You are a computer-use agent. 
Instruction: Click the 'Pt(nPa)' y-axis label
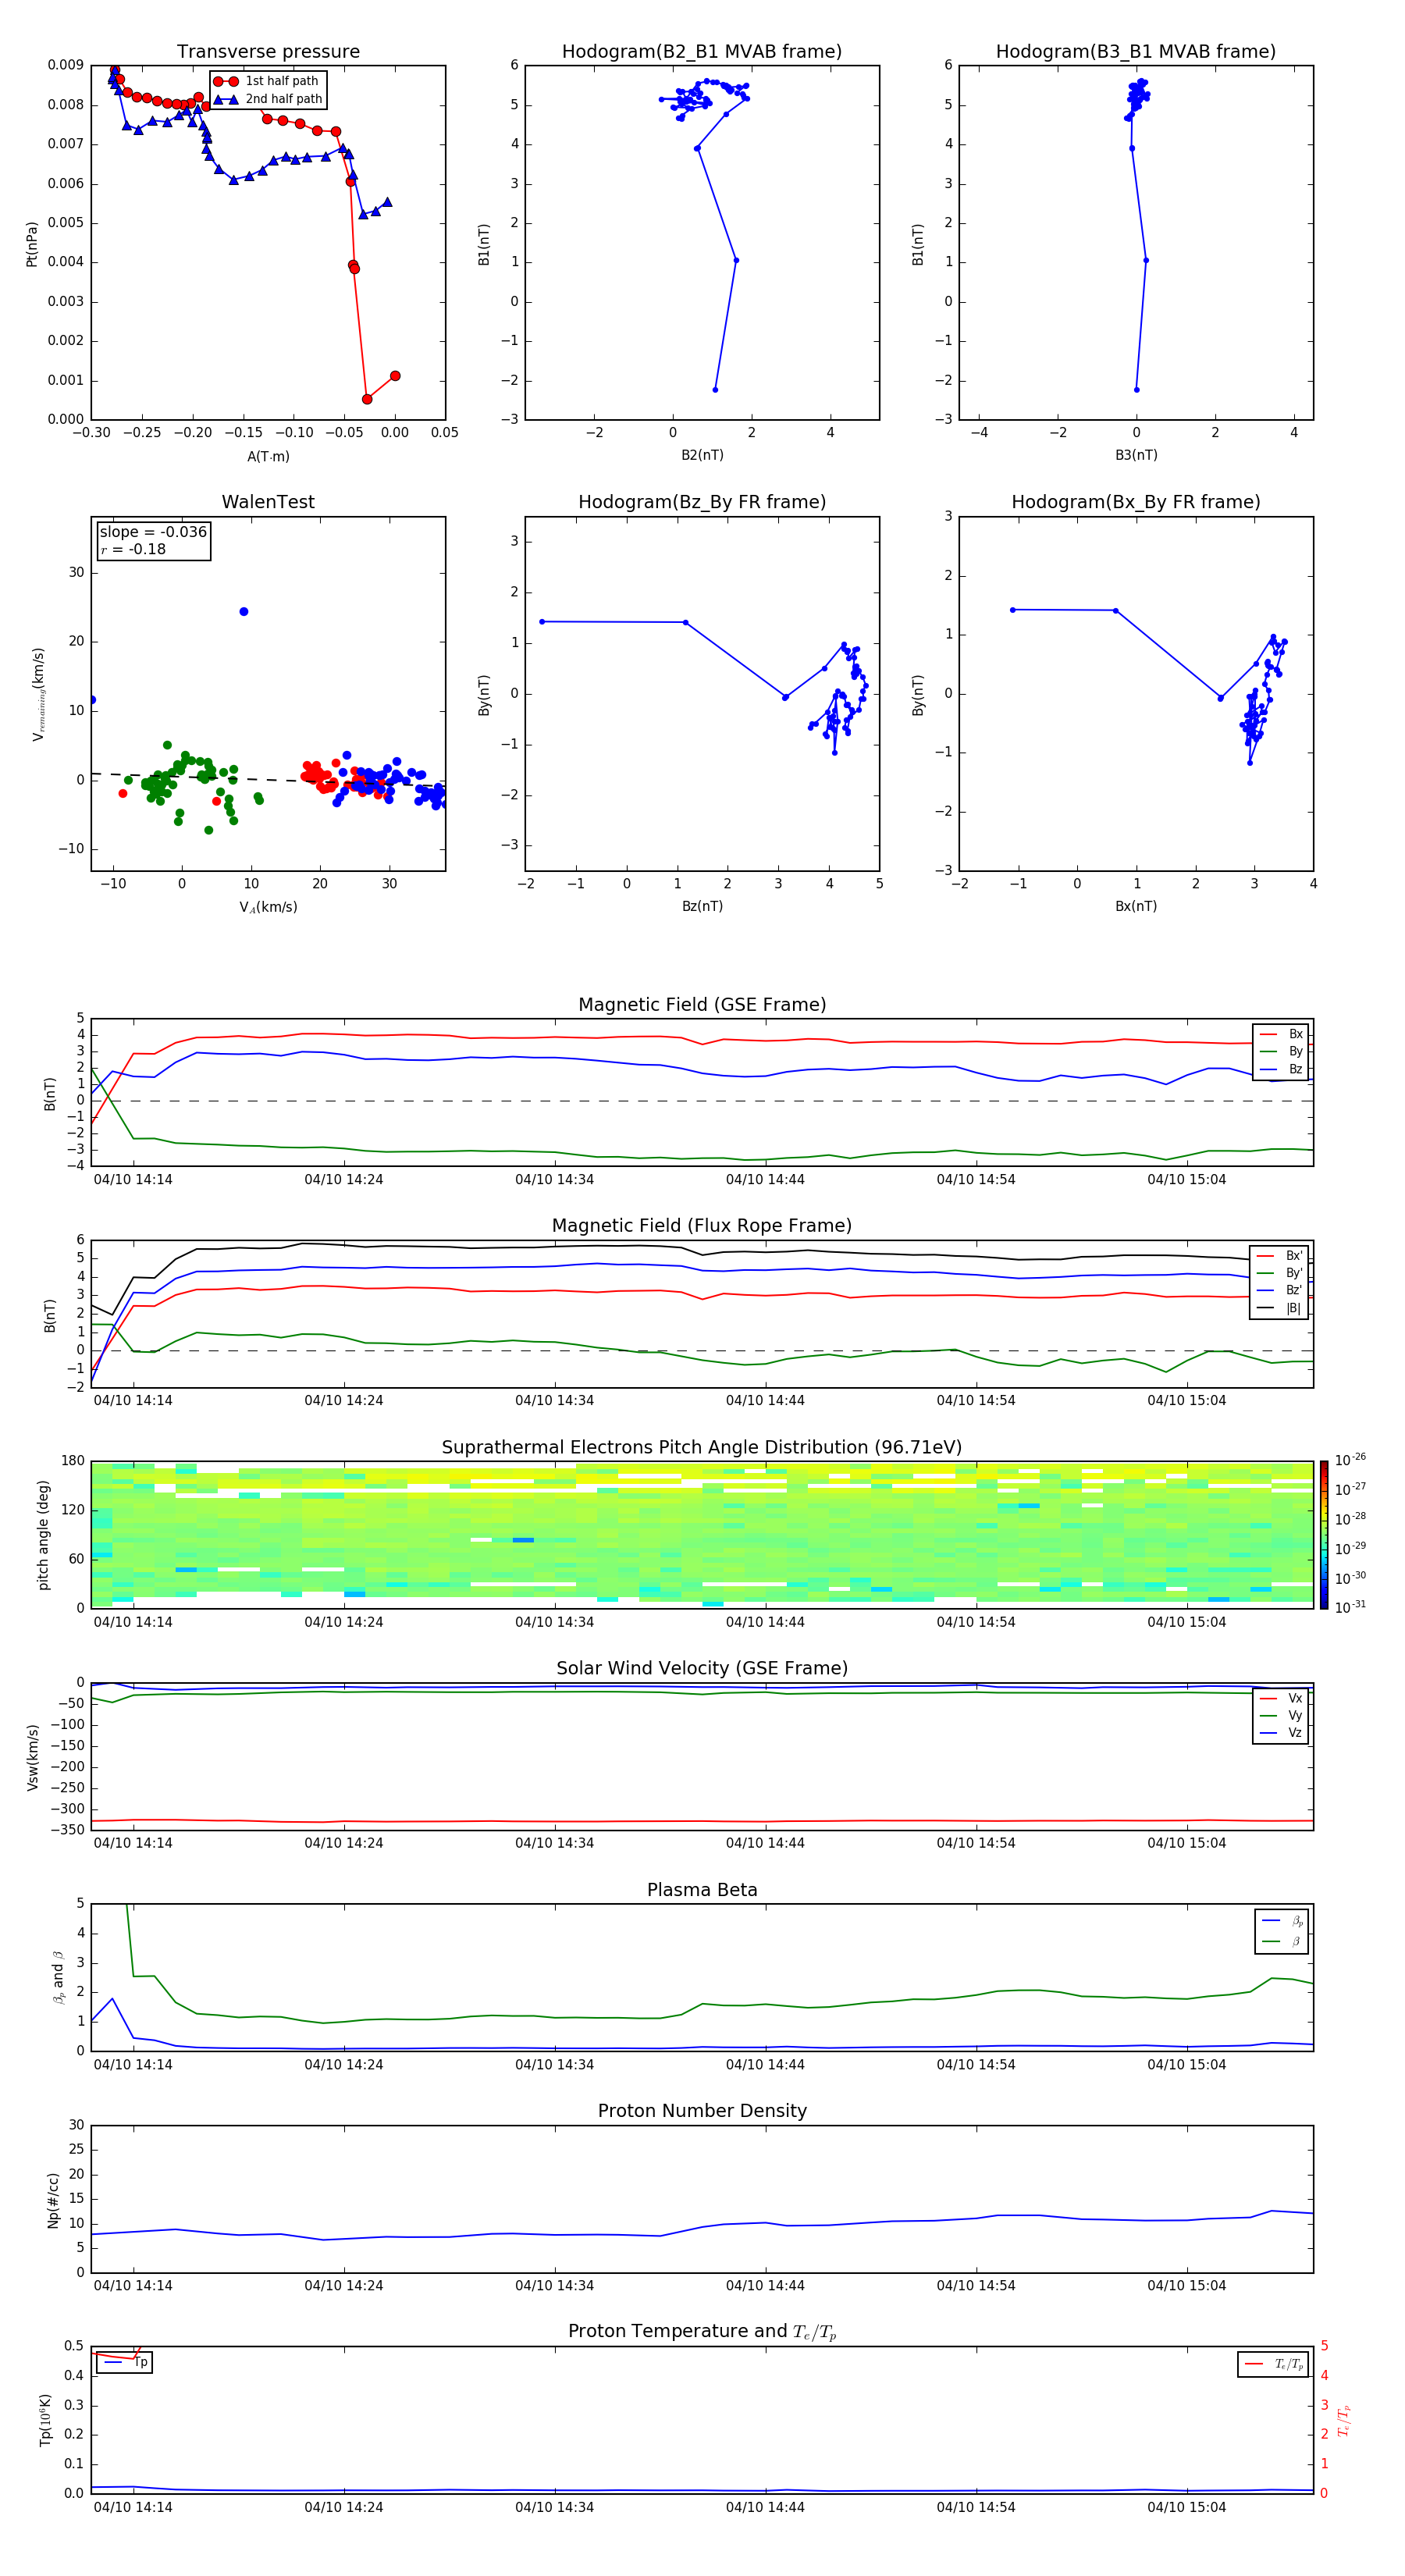[x=32, y=244]
